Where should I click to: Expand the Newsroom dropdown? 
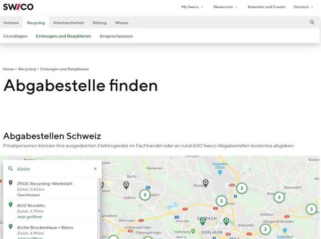coord(225,7)
